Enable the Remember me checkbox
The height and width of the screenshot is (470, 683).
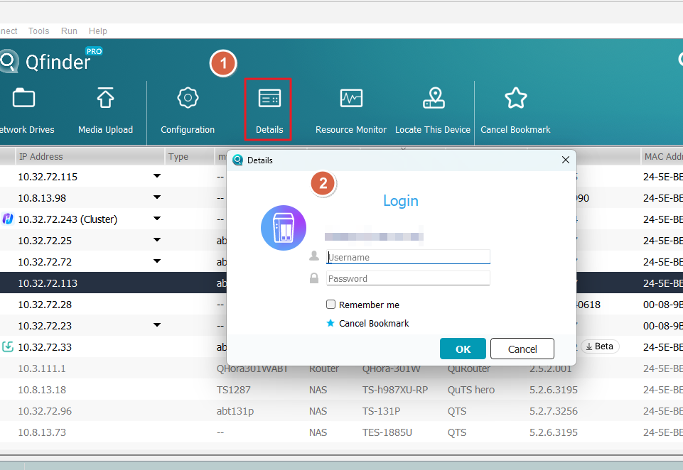point(331,305)
